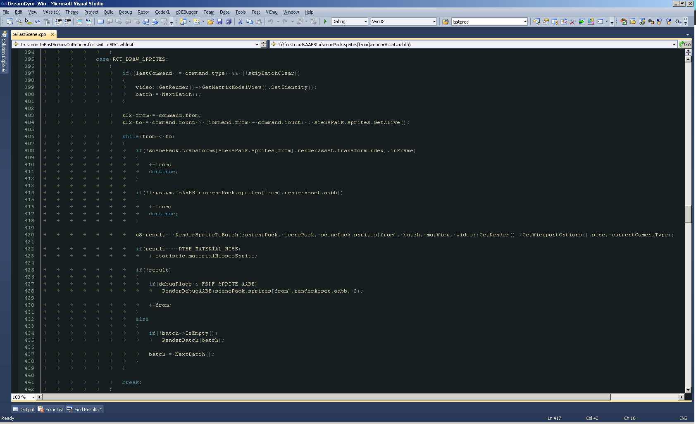Open the Debug configuration dropdown
The width and height of the screenshot is (696, 424).
pyautogui.click(x=365, y=21)
